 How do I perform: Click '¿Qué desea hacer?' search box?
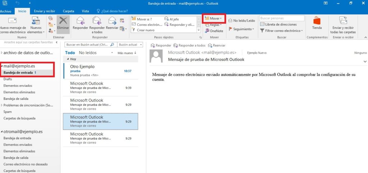112,11
